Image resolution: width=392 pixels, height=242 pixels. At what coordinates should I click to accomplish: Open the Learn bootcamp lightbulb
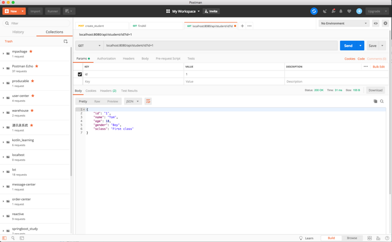[301, 238]
